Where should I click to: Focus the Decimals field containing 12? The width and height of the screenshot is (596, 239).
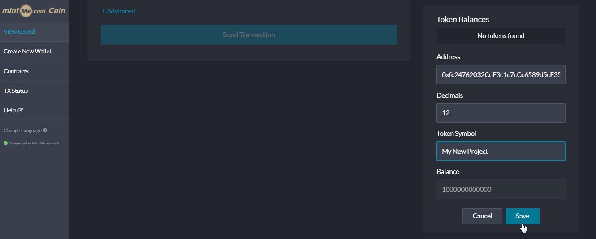click(x=501, y=113)
